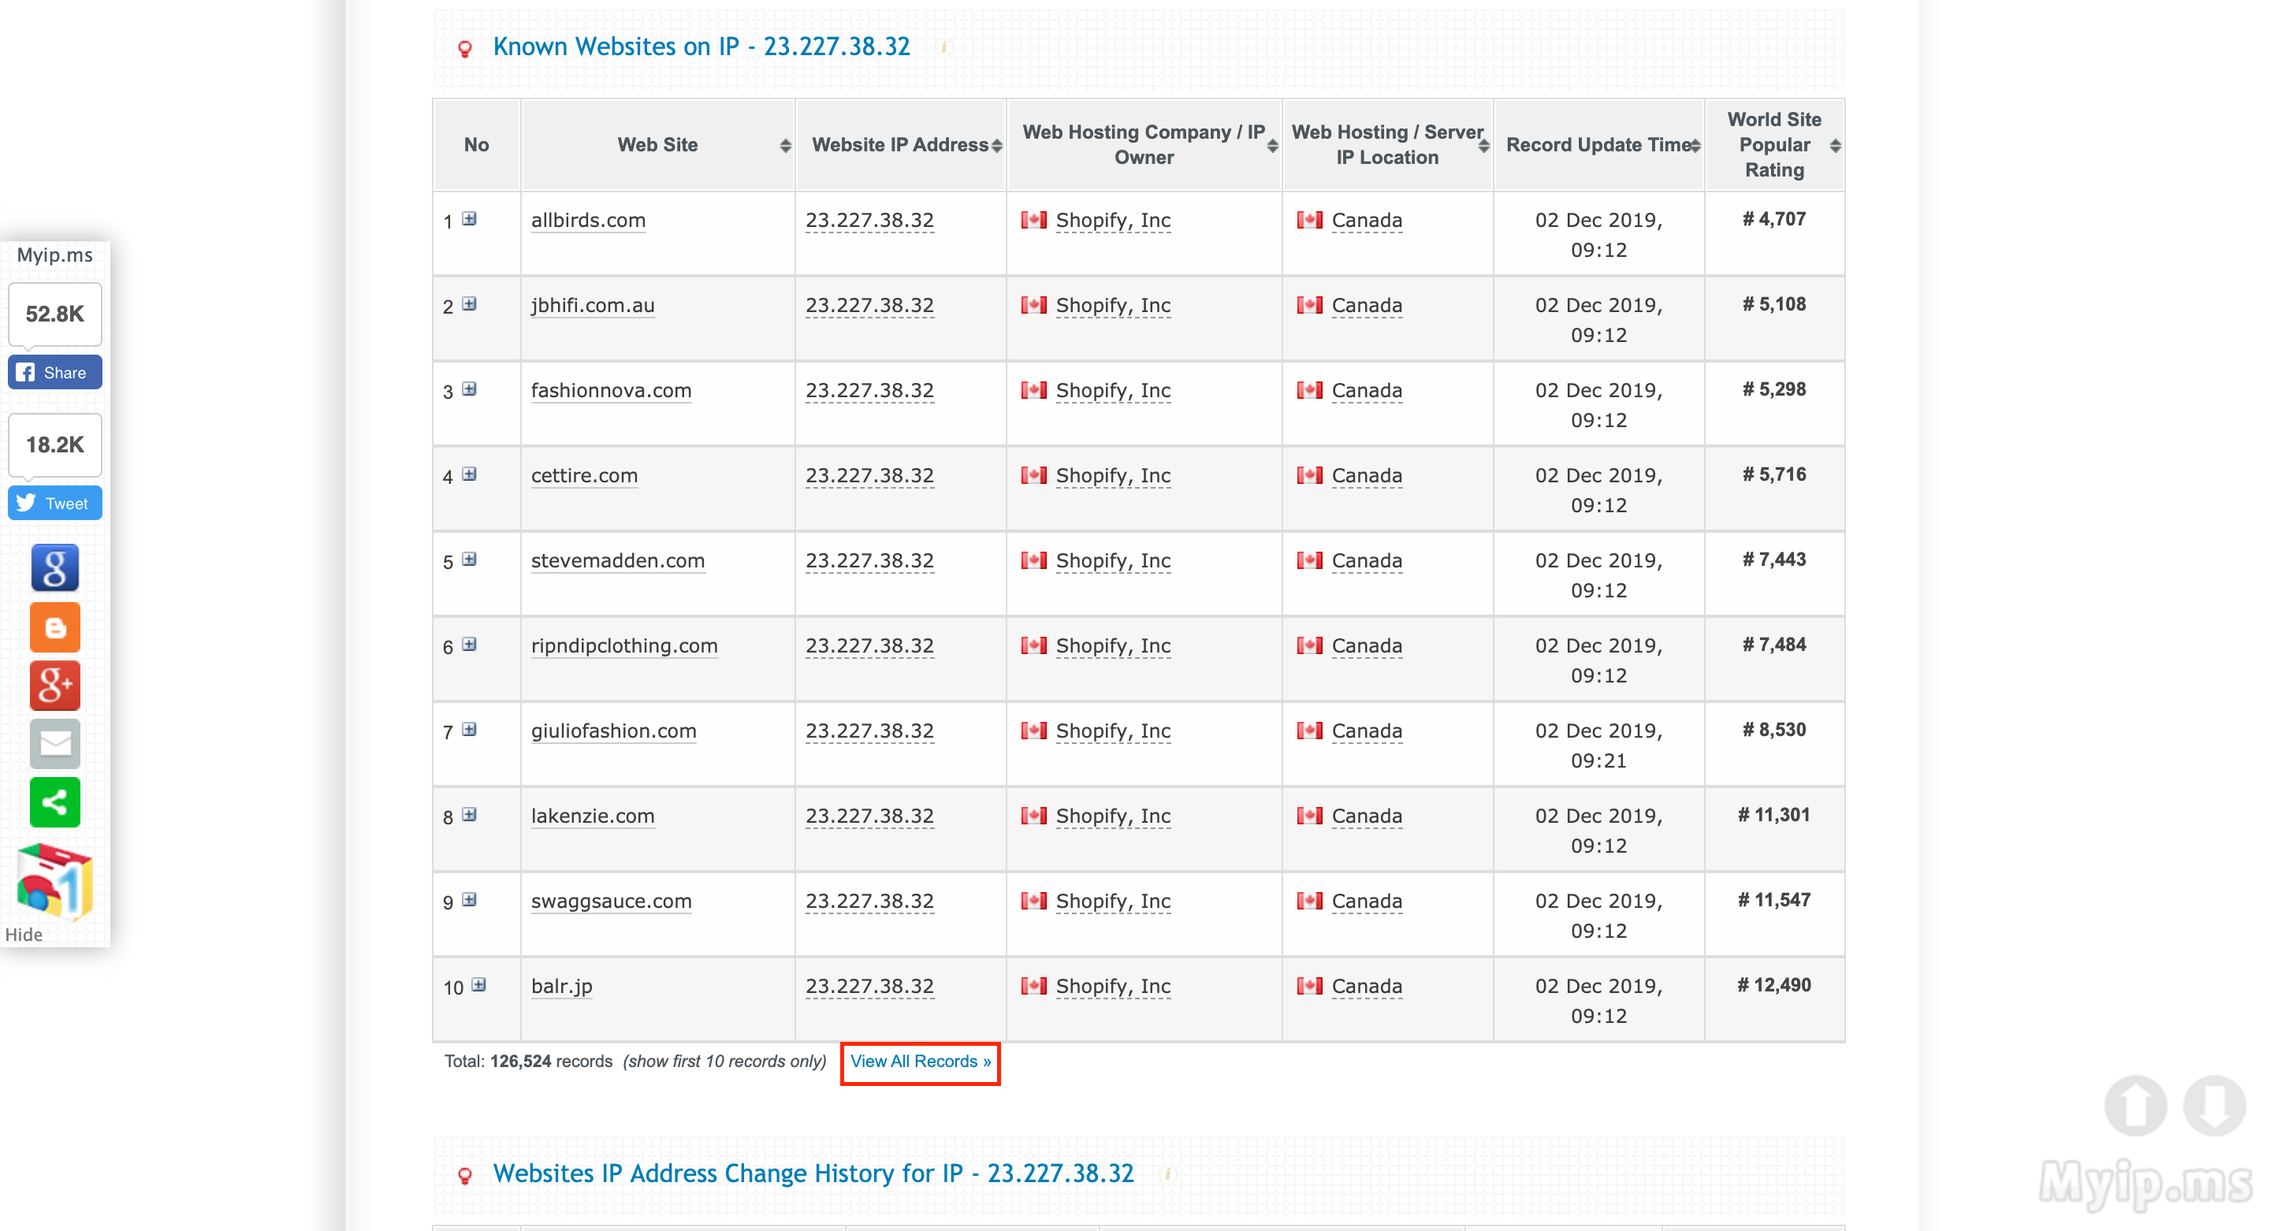Click the 52.8K Facebook share counter
This screenshot has width=2270, height=1231.
(54, 314)
